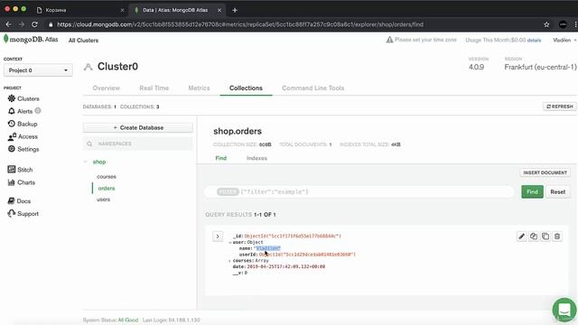Select the Collections tab

pos(246,88)
